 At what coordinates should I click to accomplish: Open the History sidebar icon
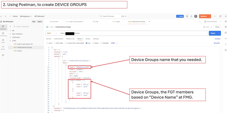3,48
